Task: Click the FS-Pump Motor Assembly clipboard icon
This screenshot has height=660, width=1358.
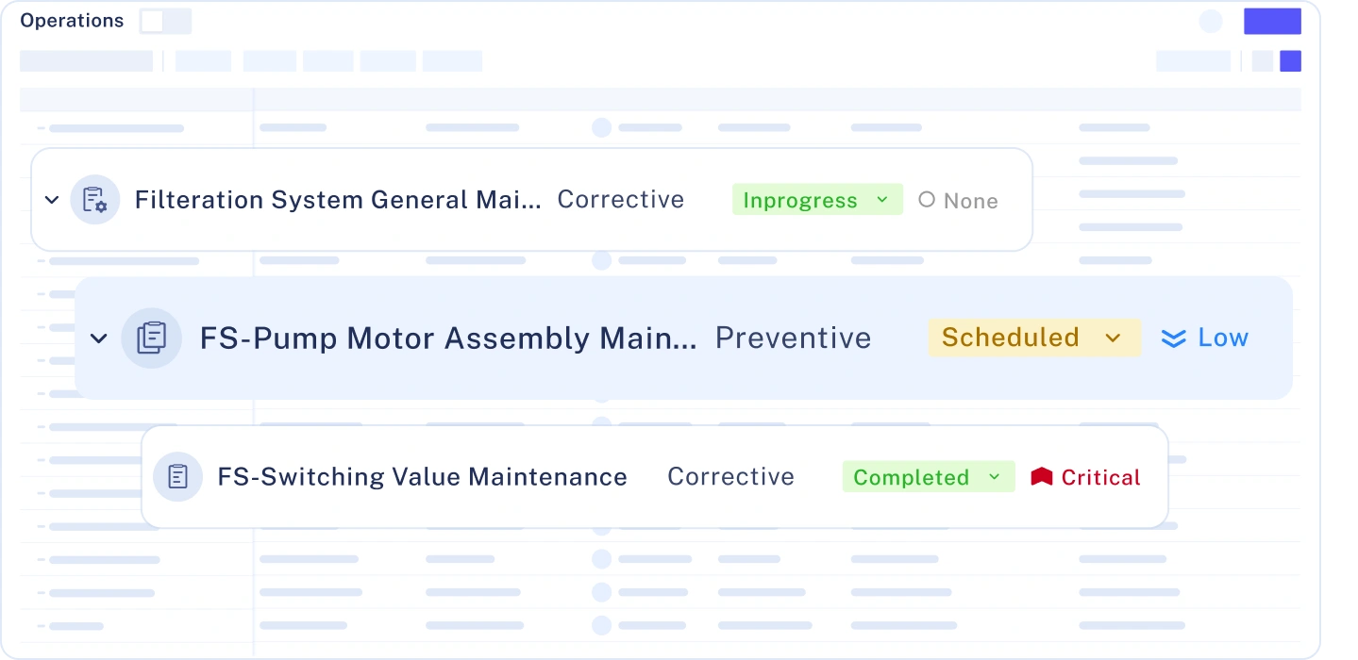Action: coord(151,338)
